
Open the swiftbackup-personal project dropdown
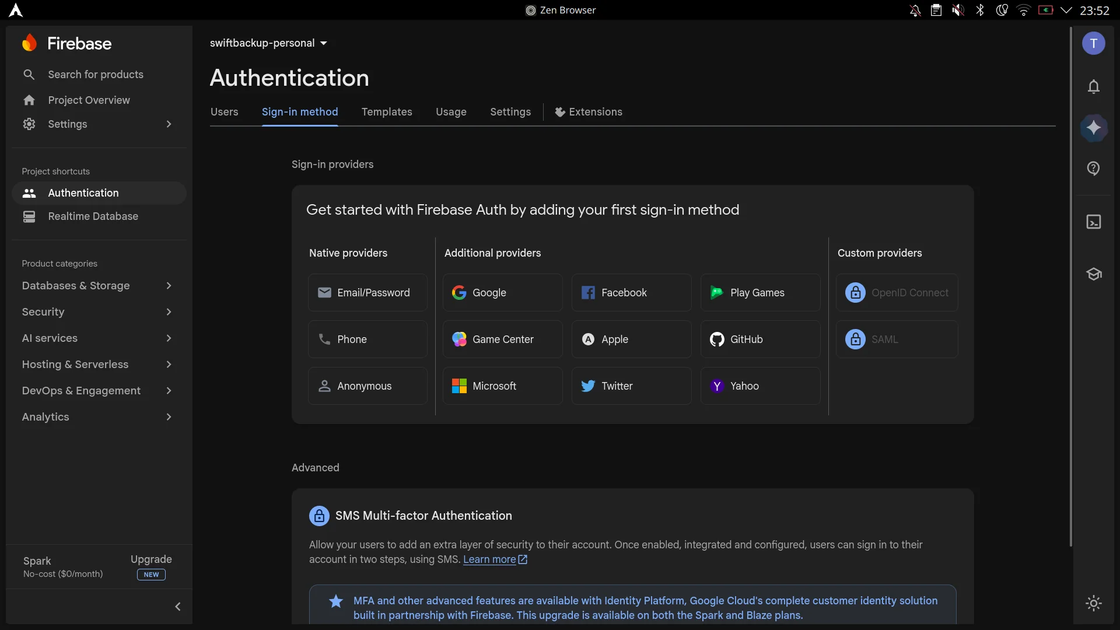[x=268, y=43]
